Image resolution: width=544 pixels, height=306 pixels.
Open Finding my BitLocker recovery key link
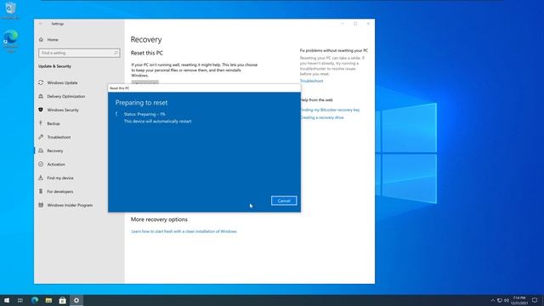[x=330, y=110]
